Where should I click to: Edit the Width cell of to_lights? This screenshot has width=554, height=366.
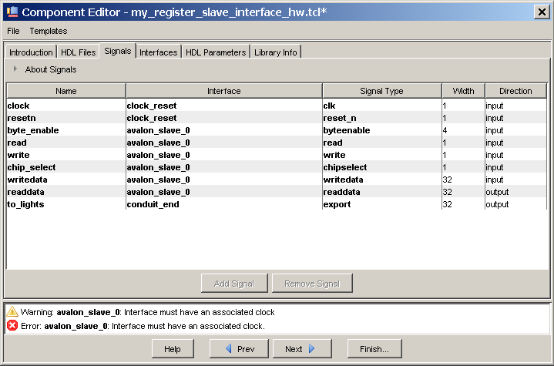(462, 204)
